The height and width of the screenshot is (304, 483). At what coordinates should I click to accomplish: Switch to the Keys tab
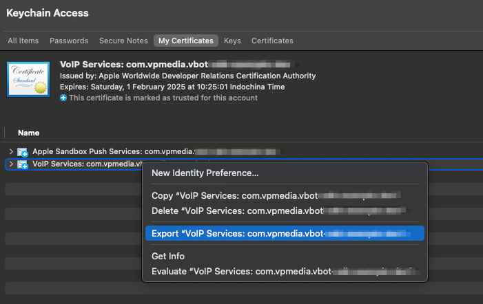click(232, 41)
